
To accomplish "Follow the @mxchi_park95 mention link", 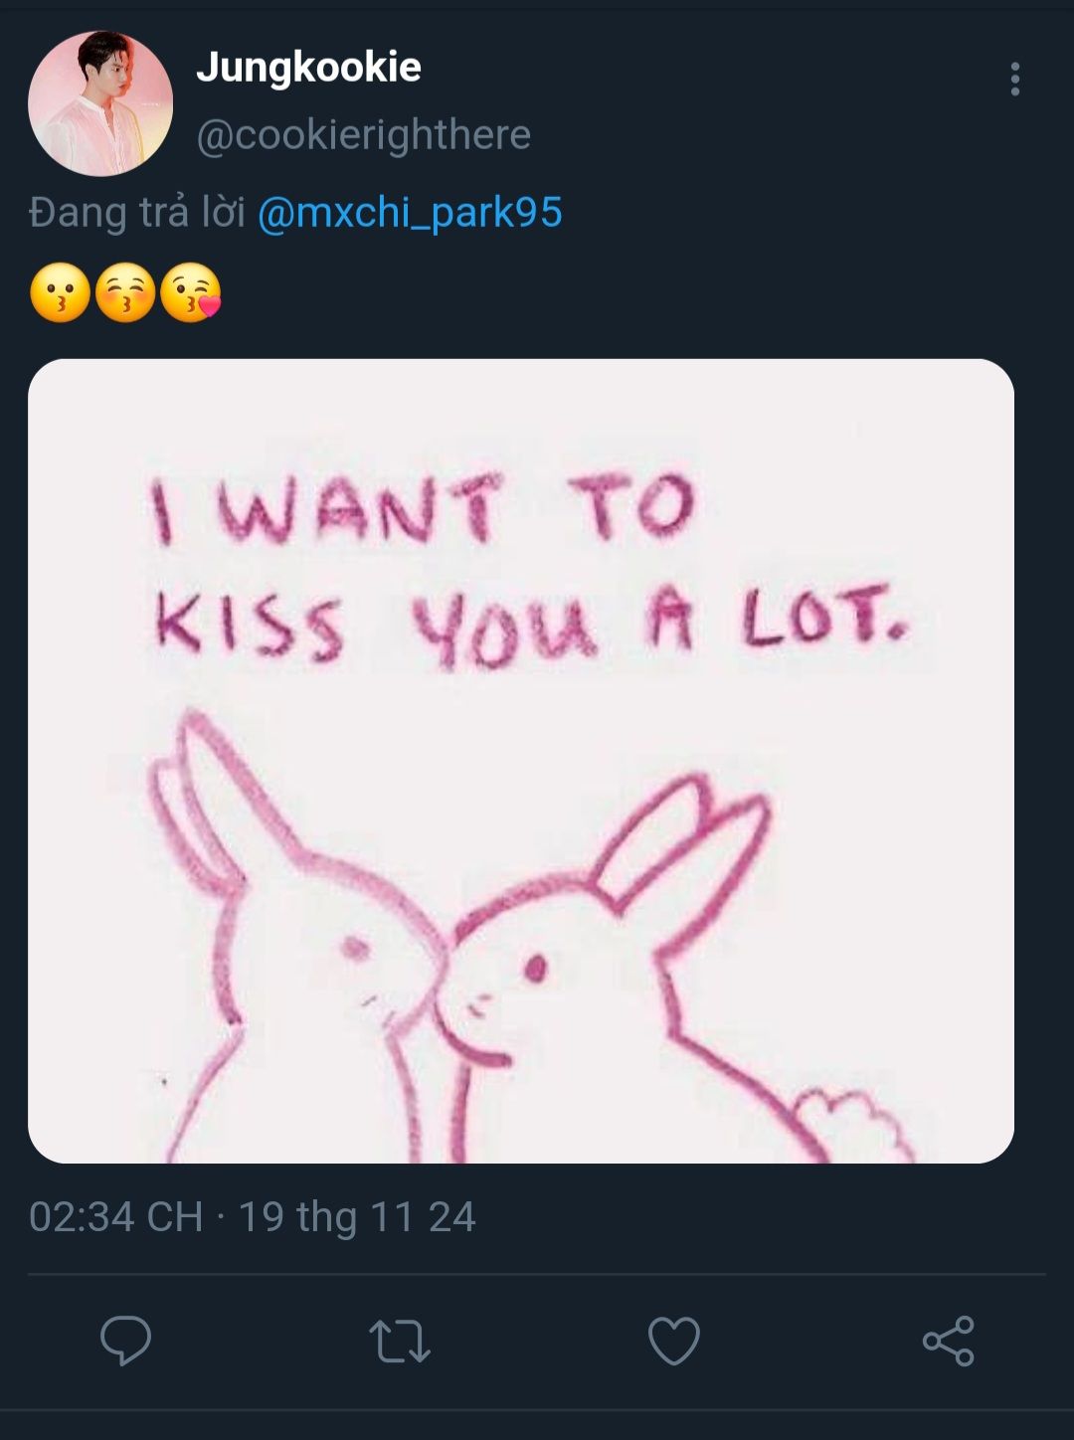I will (x=410, y=212).
